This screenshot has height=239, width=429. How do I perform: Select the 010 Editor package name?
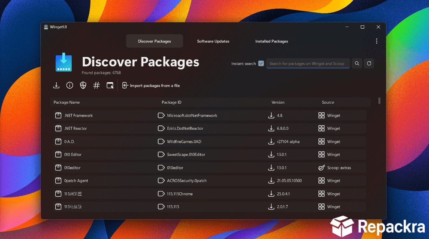tap(73, 155)
